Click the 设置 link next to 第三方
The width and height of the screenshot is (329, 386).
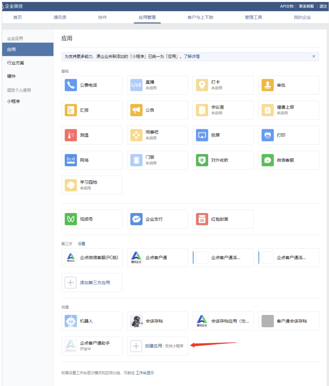click(82, 244)
